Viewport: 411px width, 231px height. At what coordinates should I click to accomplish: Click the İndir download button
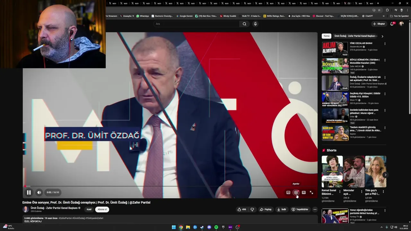click(282, 210)
